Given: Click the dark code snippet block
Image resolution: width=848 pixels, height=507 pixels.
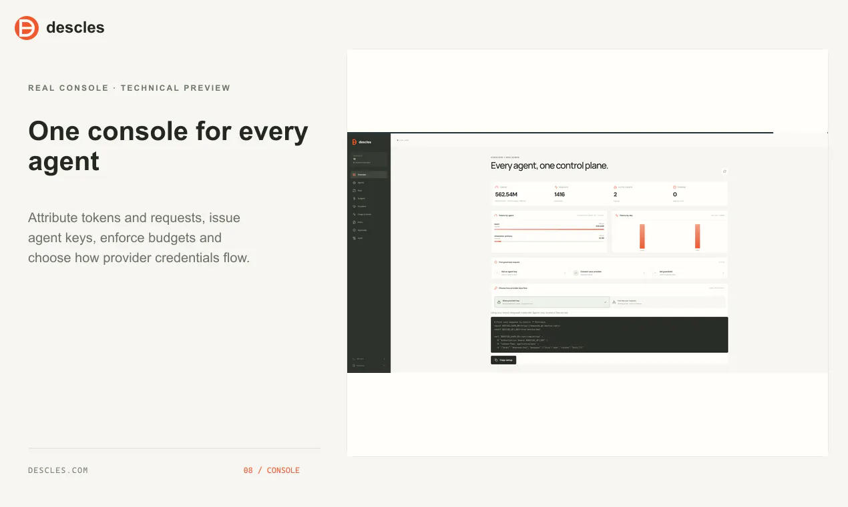Looking at the screenshot, I should coord(609,335).
